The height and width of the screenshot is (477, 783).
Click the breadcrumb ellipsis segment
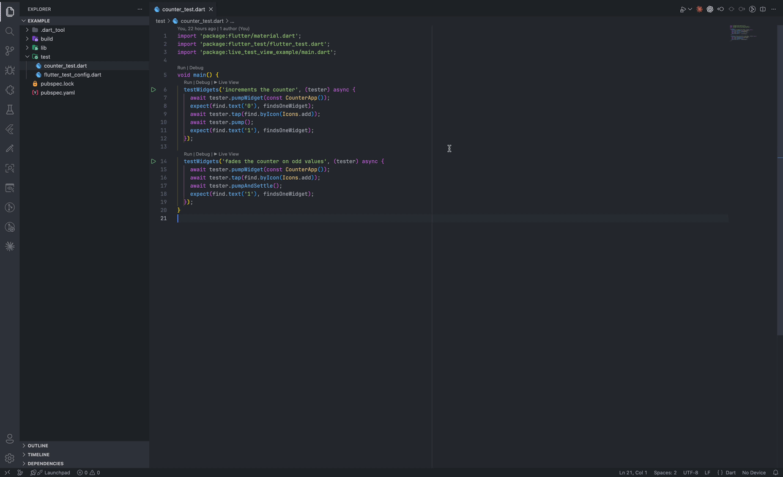click(232, 21)
